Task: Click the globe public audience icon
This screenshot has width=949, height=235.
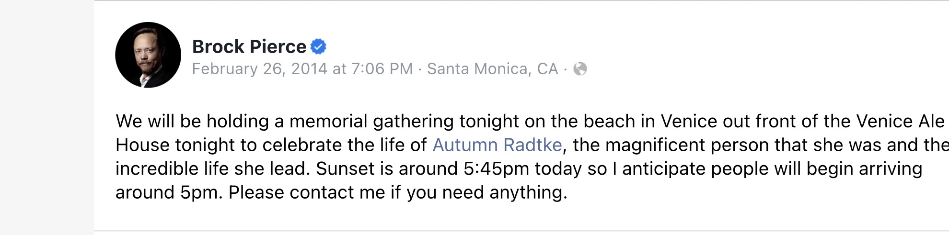Action: (580, 69)
